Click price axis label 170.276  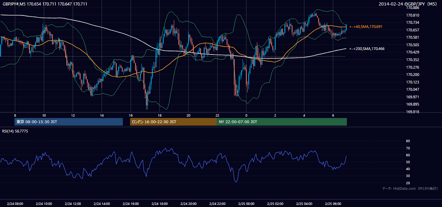tap(413, 67)
